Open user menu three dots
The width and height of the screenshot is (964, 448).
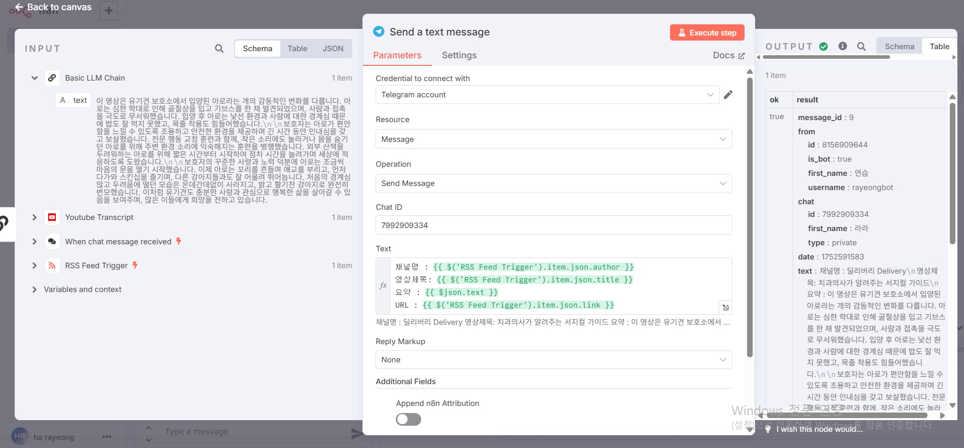(x=106, y=436)
